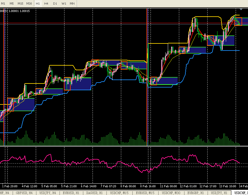248x195 pixels.
Task: Select the M30 timeframe button
Action: [29, 3]
